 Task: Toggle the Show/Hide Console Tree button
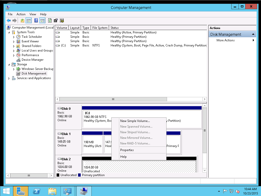tap(29, 21)
